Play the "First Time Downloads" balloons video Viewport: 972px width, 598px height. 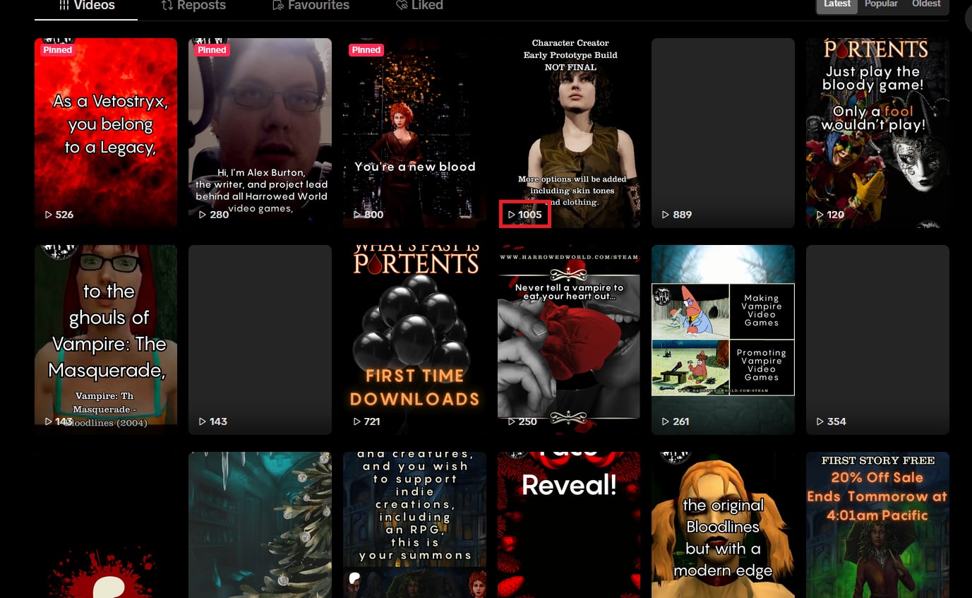[x=414, y=340]
